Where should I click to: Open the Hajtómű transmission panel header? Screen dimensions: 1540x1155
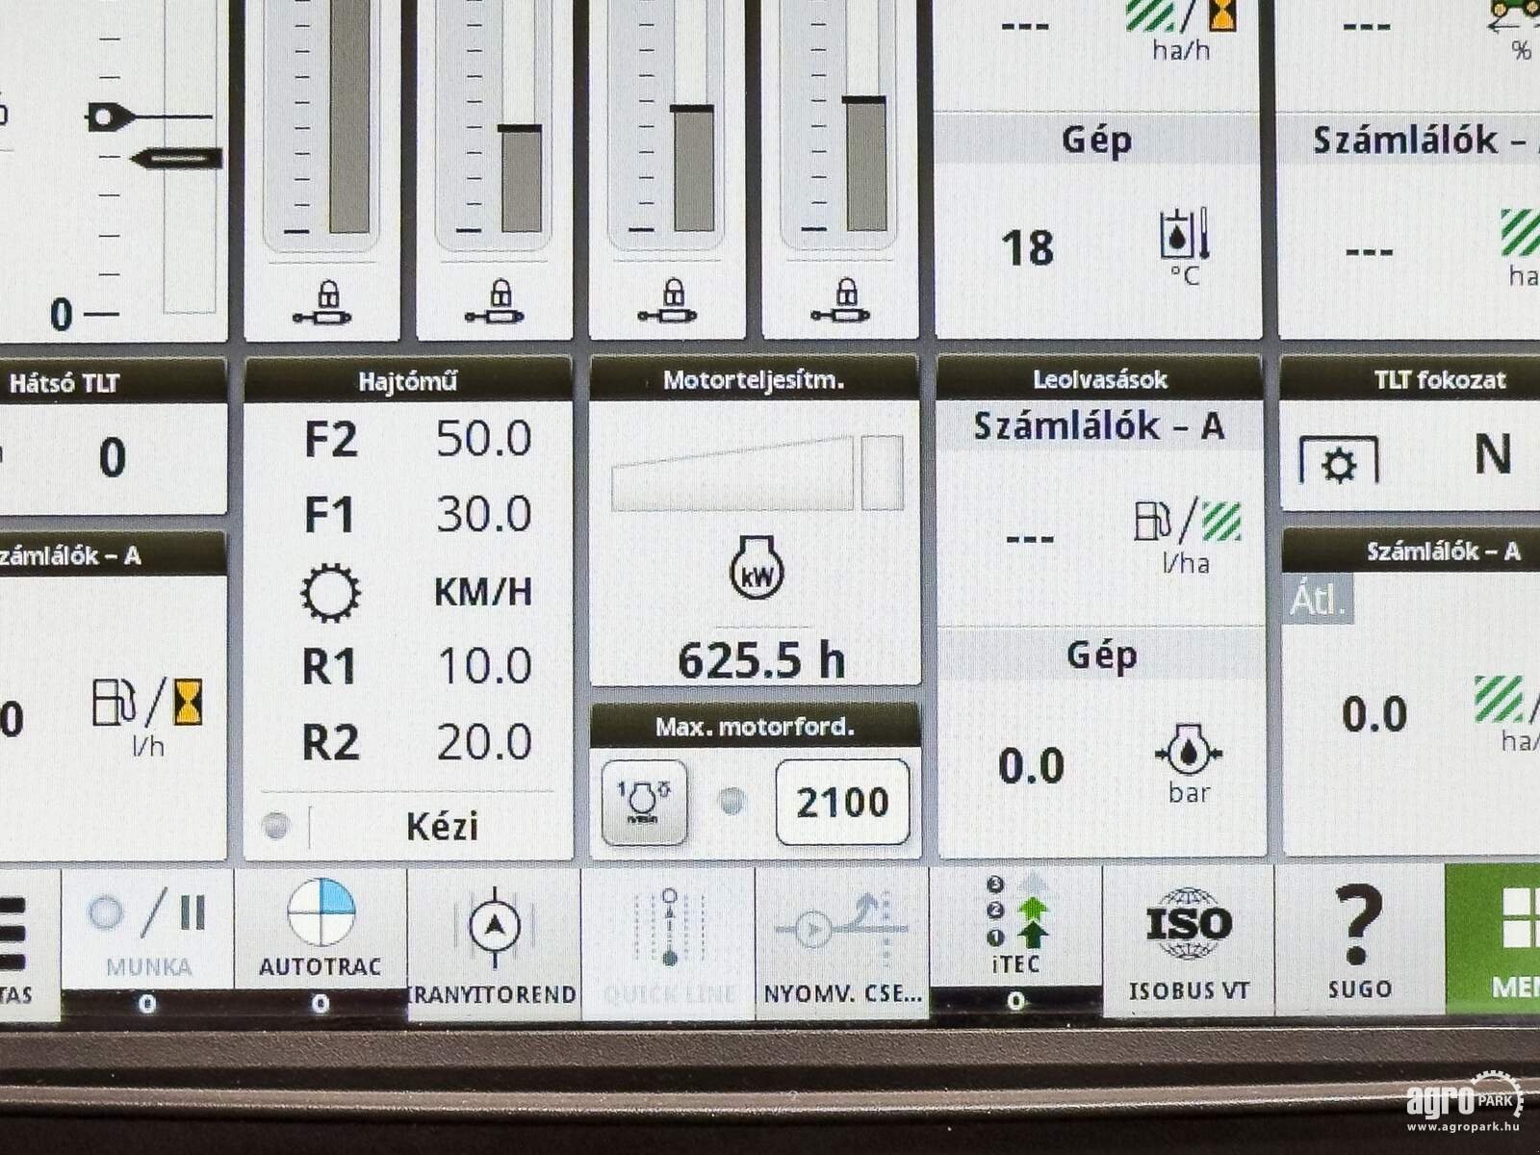407,381
